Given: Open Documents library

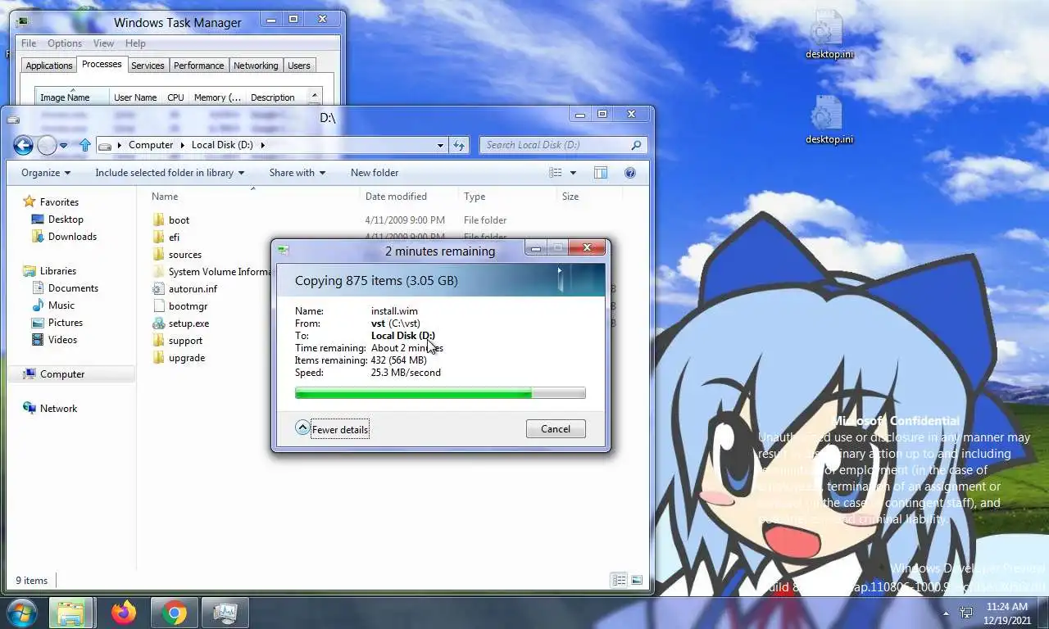Looking at the screenshot, I should pos(73,288).
